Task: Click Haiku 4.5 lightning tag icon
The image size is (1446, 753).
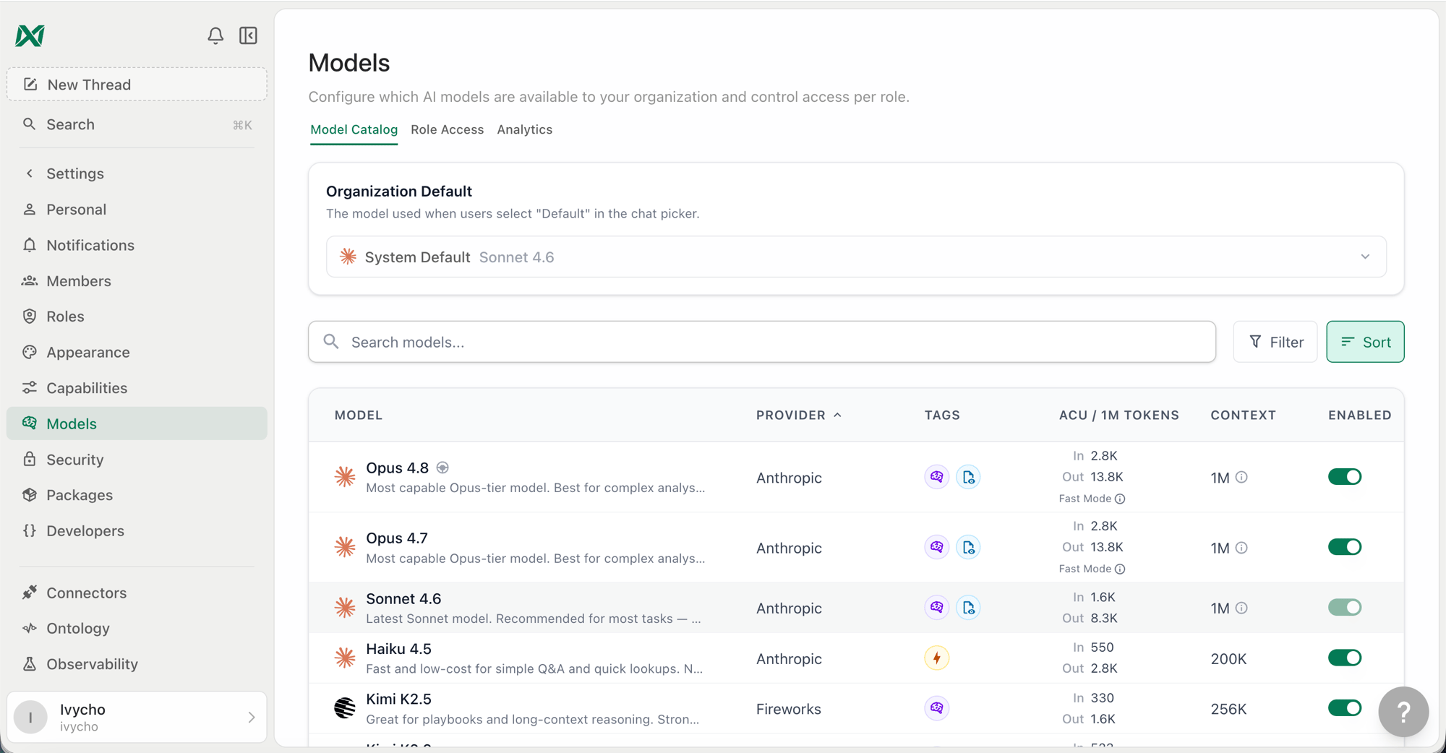Action: (x=937, y=658)
